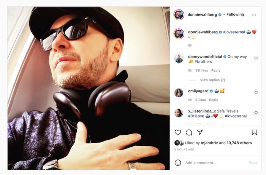
Task: Open the #BHLove hashtag
Action: pyautogui.click(x=196, y=116)
